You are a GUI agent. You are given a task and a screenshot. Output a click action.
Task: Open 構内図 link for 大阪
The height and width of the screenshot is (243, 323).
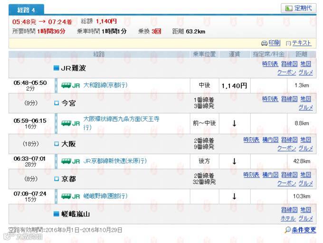coord(270,140)
